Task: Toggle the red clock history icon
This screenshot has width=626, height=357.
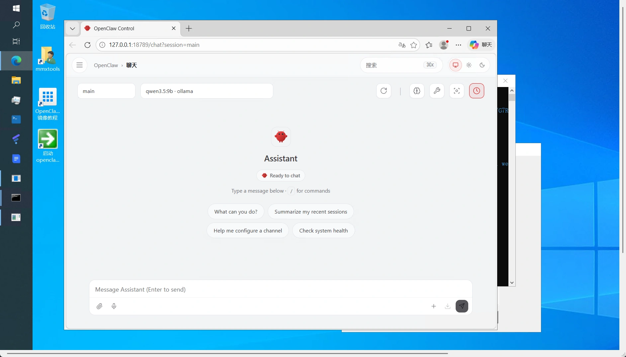Action: [x=477, y=91]
